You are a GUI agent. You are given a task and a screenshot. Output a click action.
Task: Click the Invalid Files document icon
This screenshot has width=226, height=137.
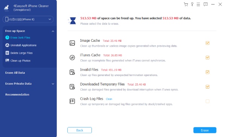pos(72,72)
